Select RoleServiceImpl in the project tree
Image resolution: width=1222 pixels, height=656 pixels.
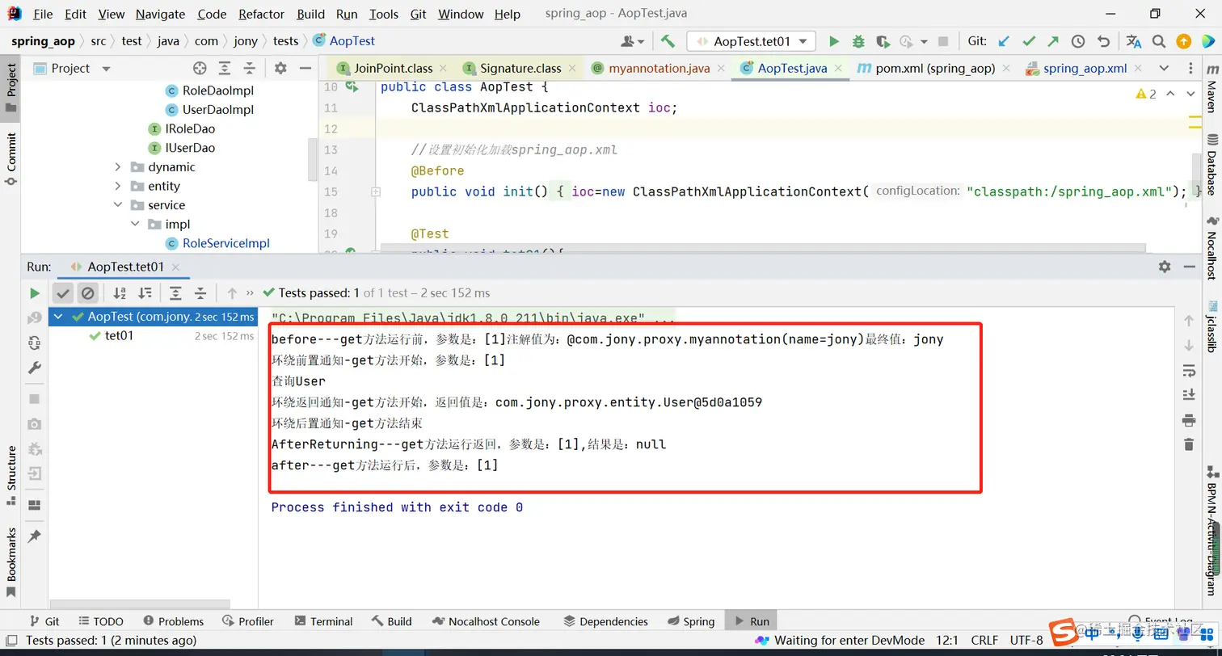click(225, 243)
